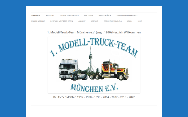
Task: Go to the Kontakt page
Action: pyautogui.click(x=95, y=21)
